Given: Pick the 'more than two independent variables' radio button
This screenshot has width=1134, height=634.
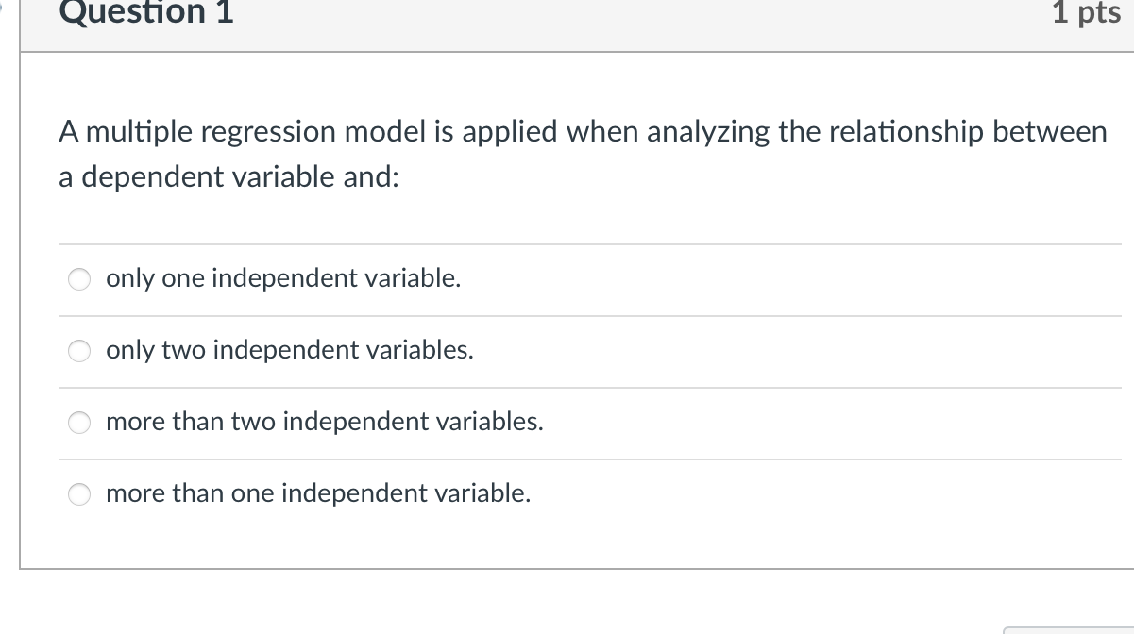Looking at the screenshot, I should pos(79,423).
